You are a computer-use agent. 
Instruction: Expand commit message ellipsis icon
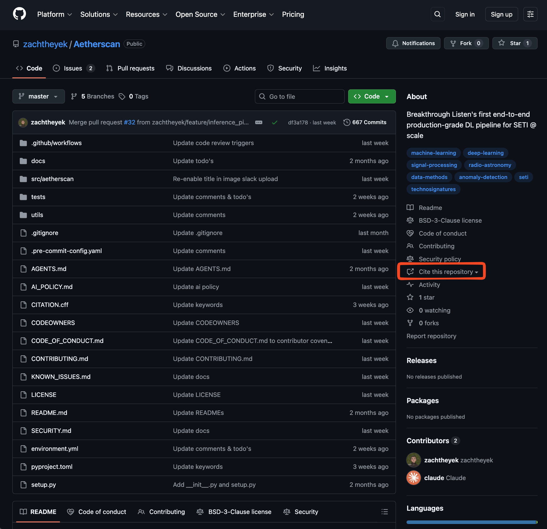point(259,122)
